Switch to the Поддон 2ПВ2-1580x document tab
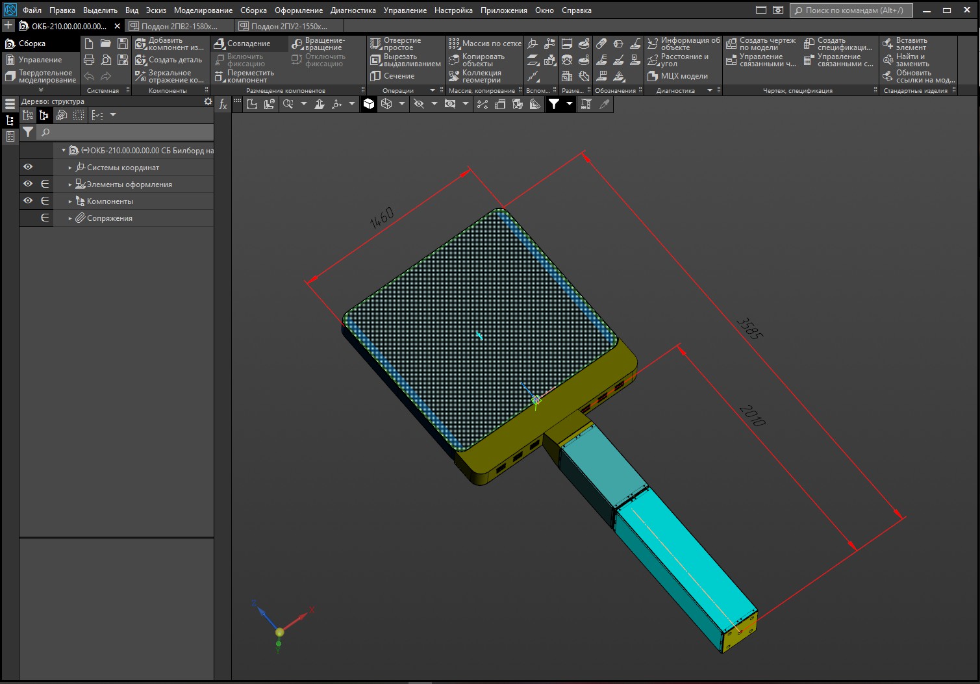Screen dimensions: 980x684 point(179,26)
